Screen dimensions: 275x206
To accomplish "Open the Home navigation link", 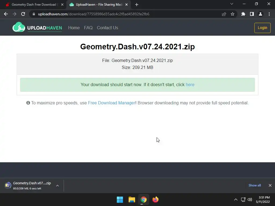I will point(74,28).
